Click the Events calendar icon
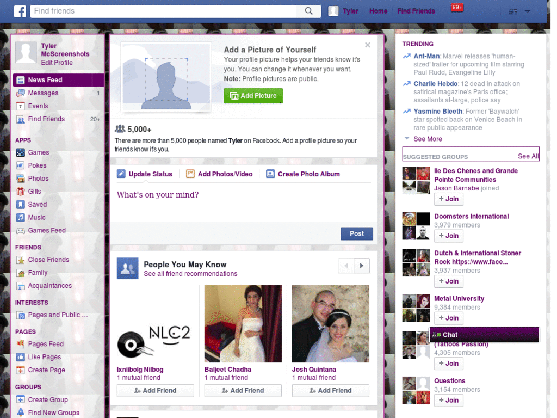The width and height of the screenshot is (557, 418). click(21, 106)
